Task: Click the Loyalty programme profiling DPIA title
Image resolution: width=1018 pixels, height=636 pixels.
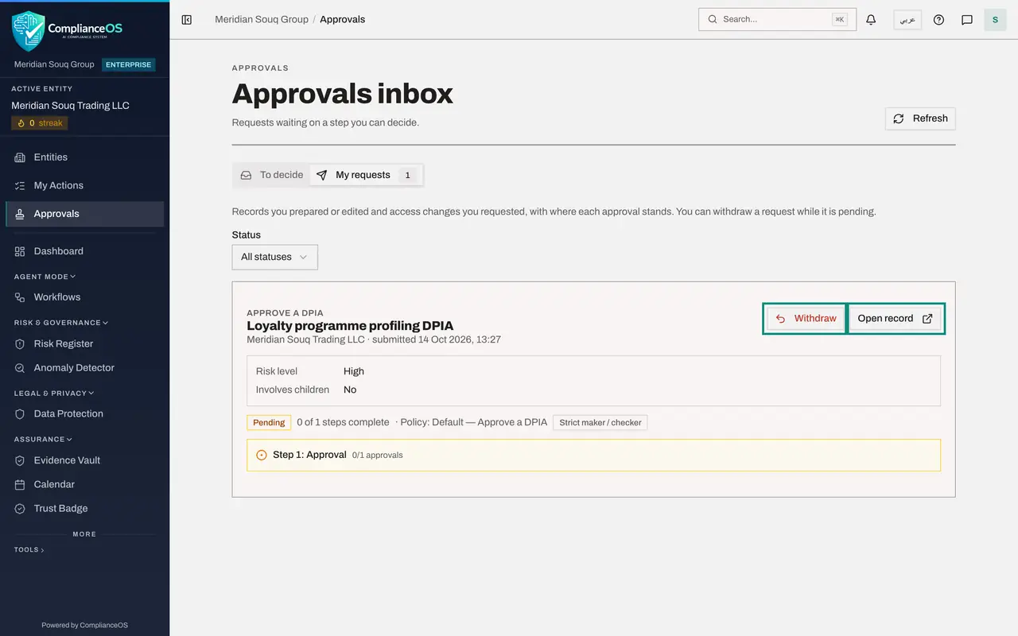Action: point(350,326)
